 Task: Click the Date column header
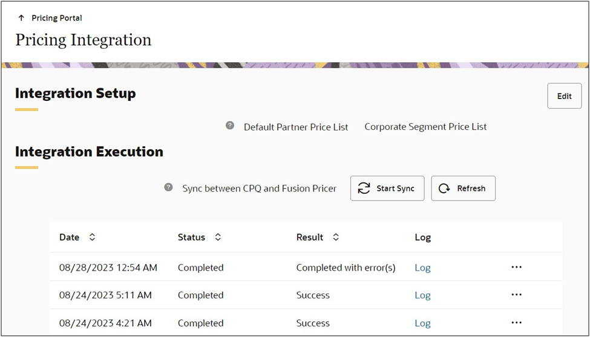(x=69, y=237)
